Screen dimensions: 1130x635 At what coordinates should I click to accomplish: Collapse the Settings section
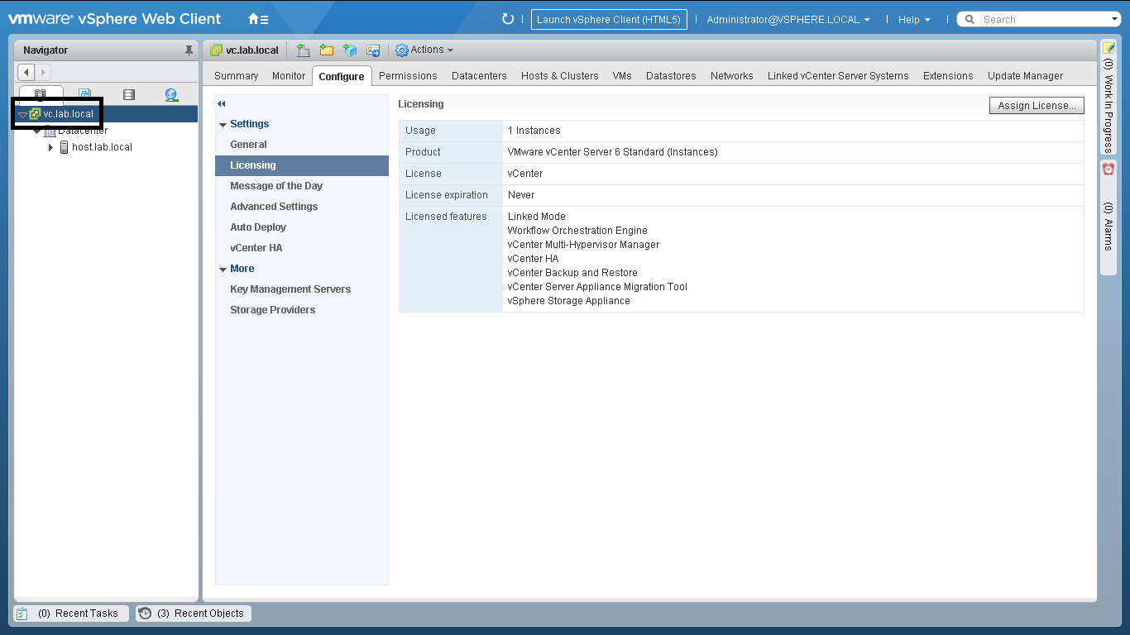click(x=223, y=124)
